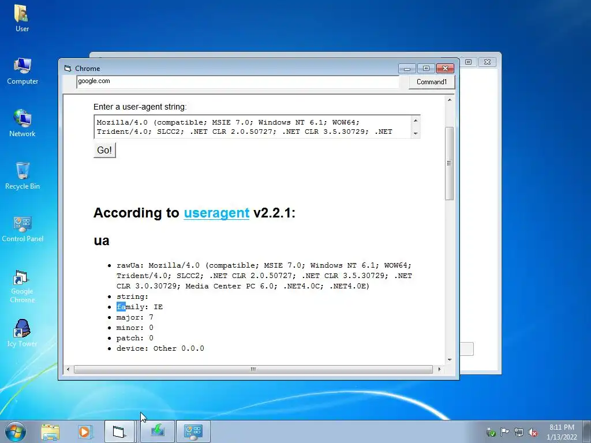Click the network status tray icon

(x=519, y=432)
